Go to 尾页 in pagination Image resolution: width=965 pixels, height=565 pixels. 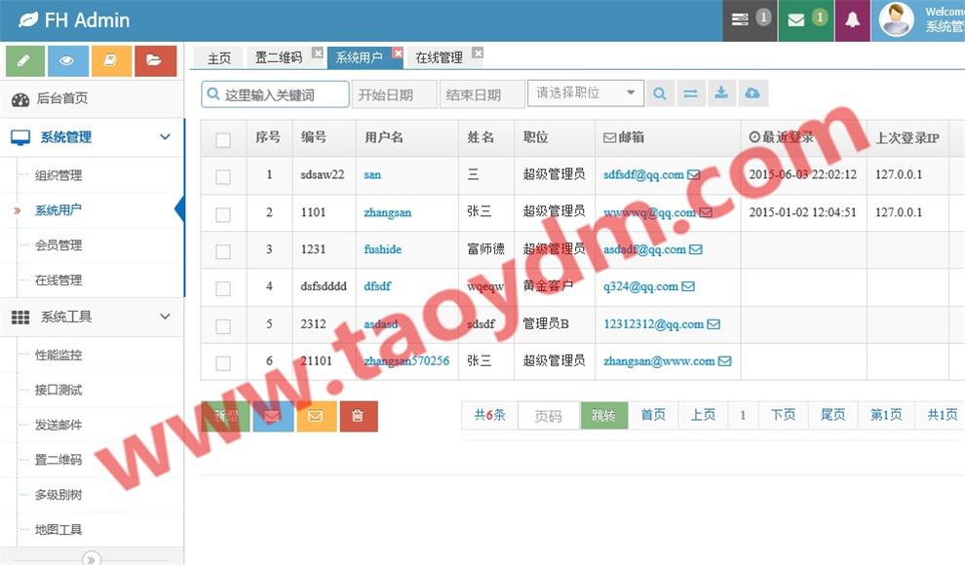point(832,415)
